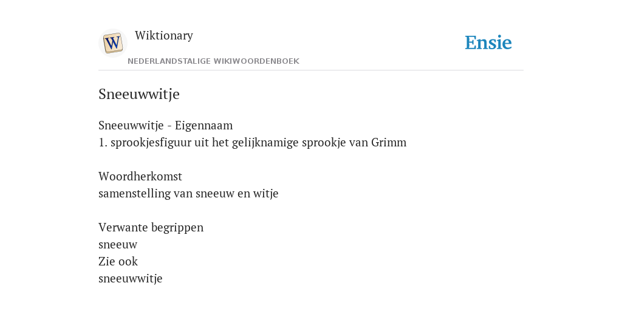The height and width of the screenshot is (311, 622).
Task: Open lowercase sneeuwwitje entry under Zie ook
Action: [x=131, y=278]
